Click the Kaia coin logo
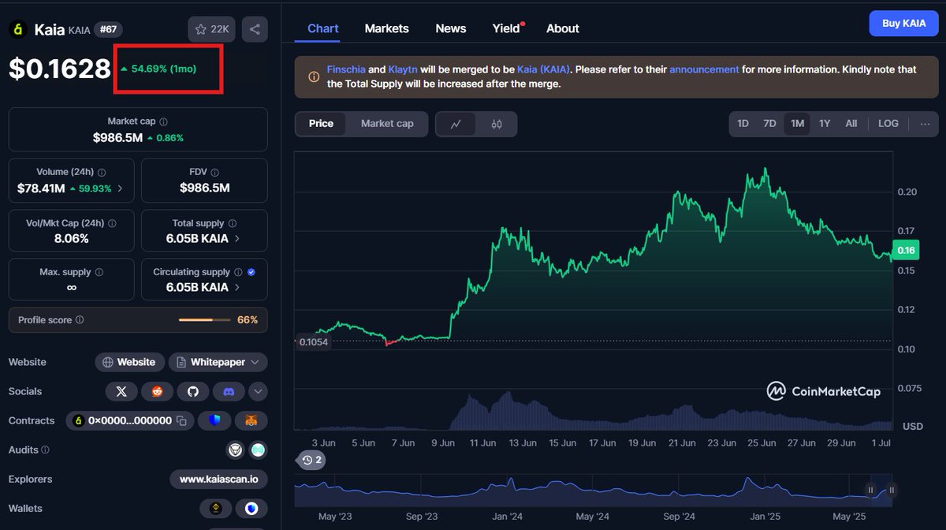This screenshot has width=946, height=530. tap(18, 29)
